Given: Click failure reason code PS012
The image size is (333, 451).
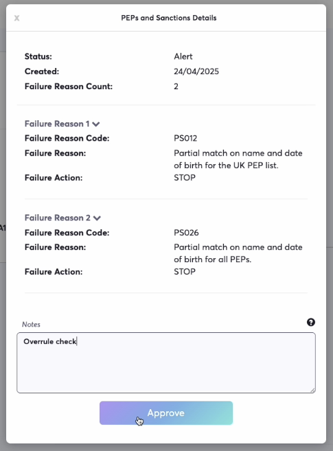Looking at the screenshot, I should 185,138.
